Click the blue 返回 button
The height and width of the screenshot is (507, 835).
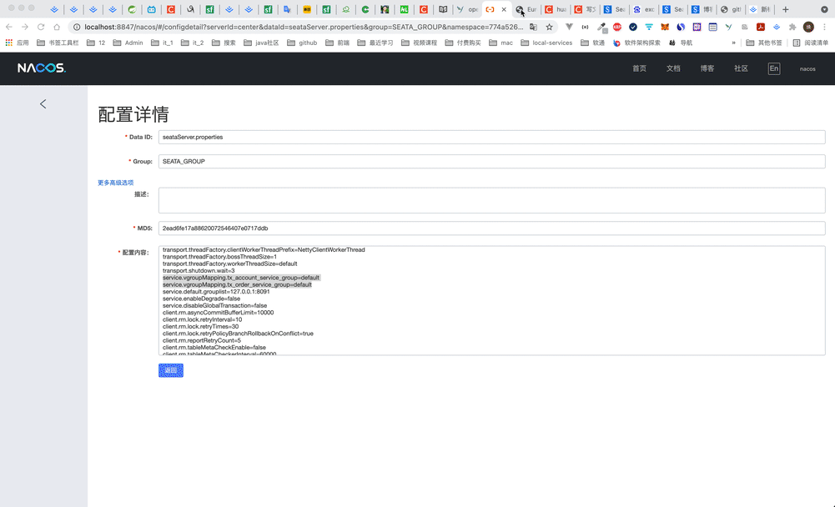coord(171,370)
